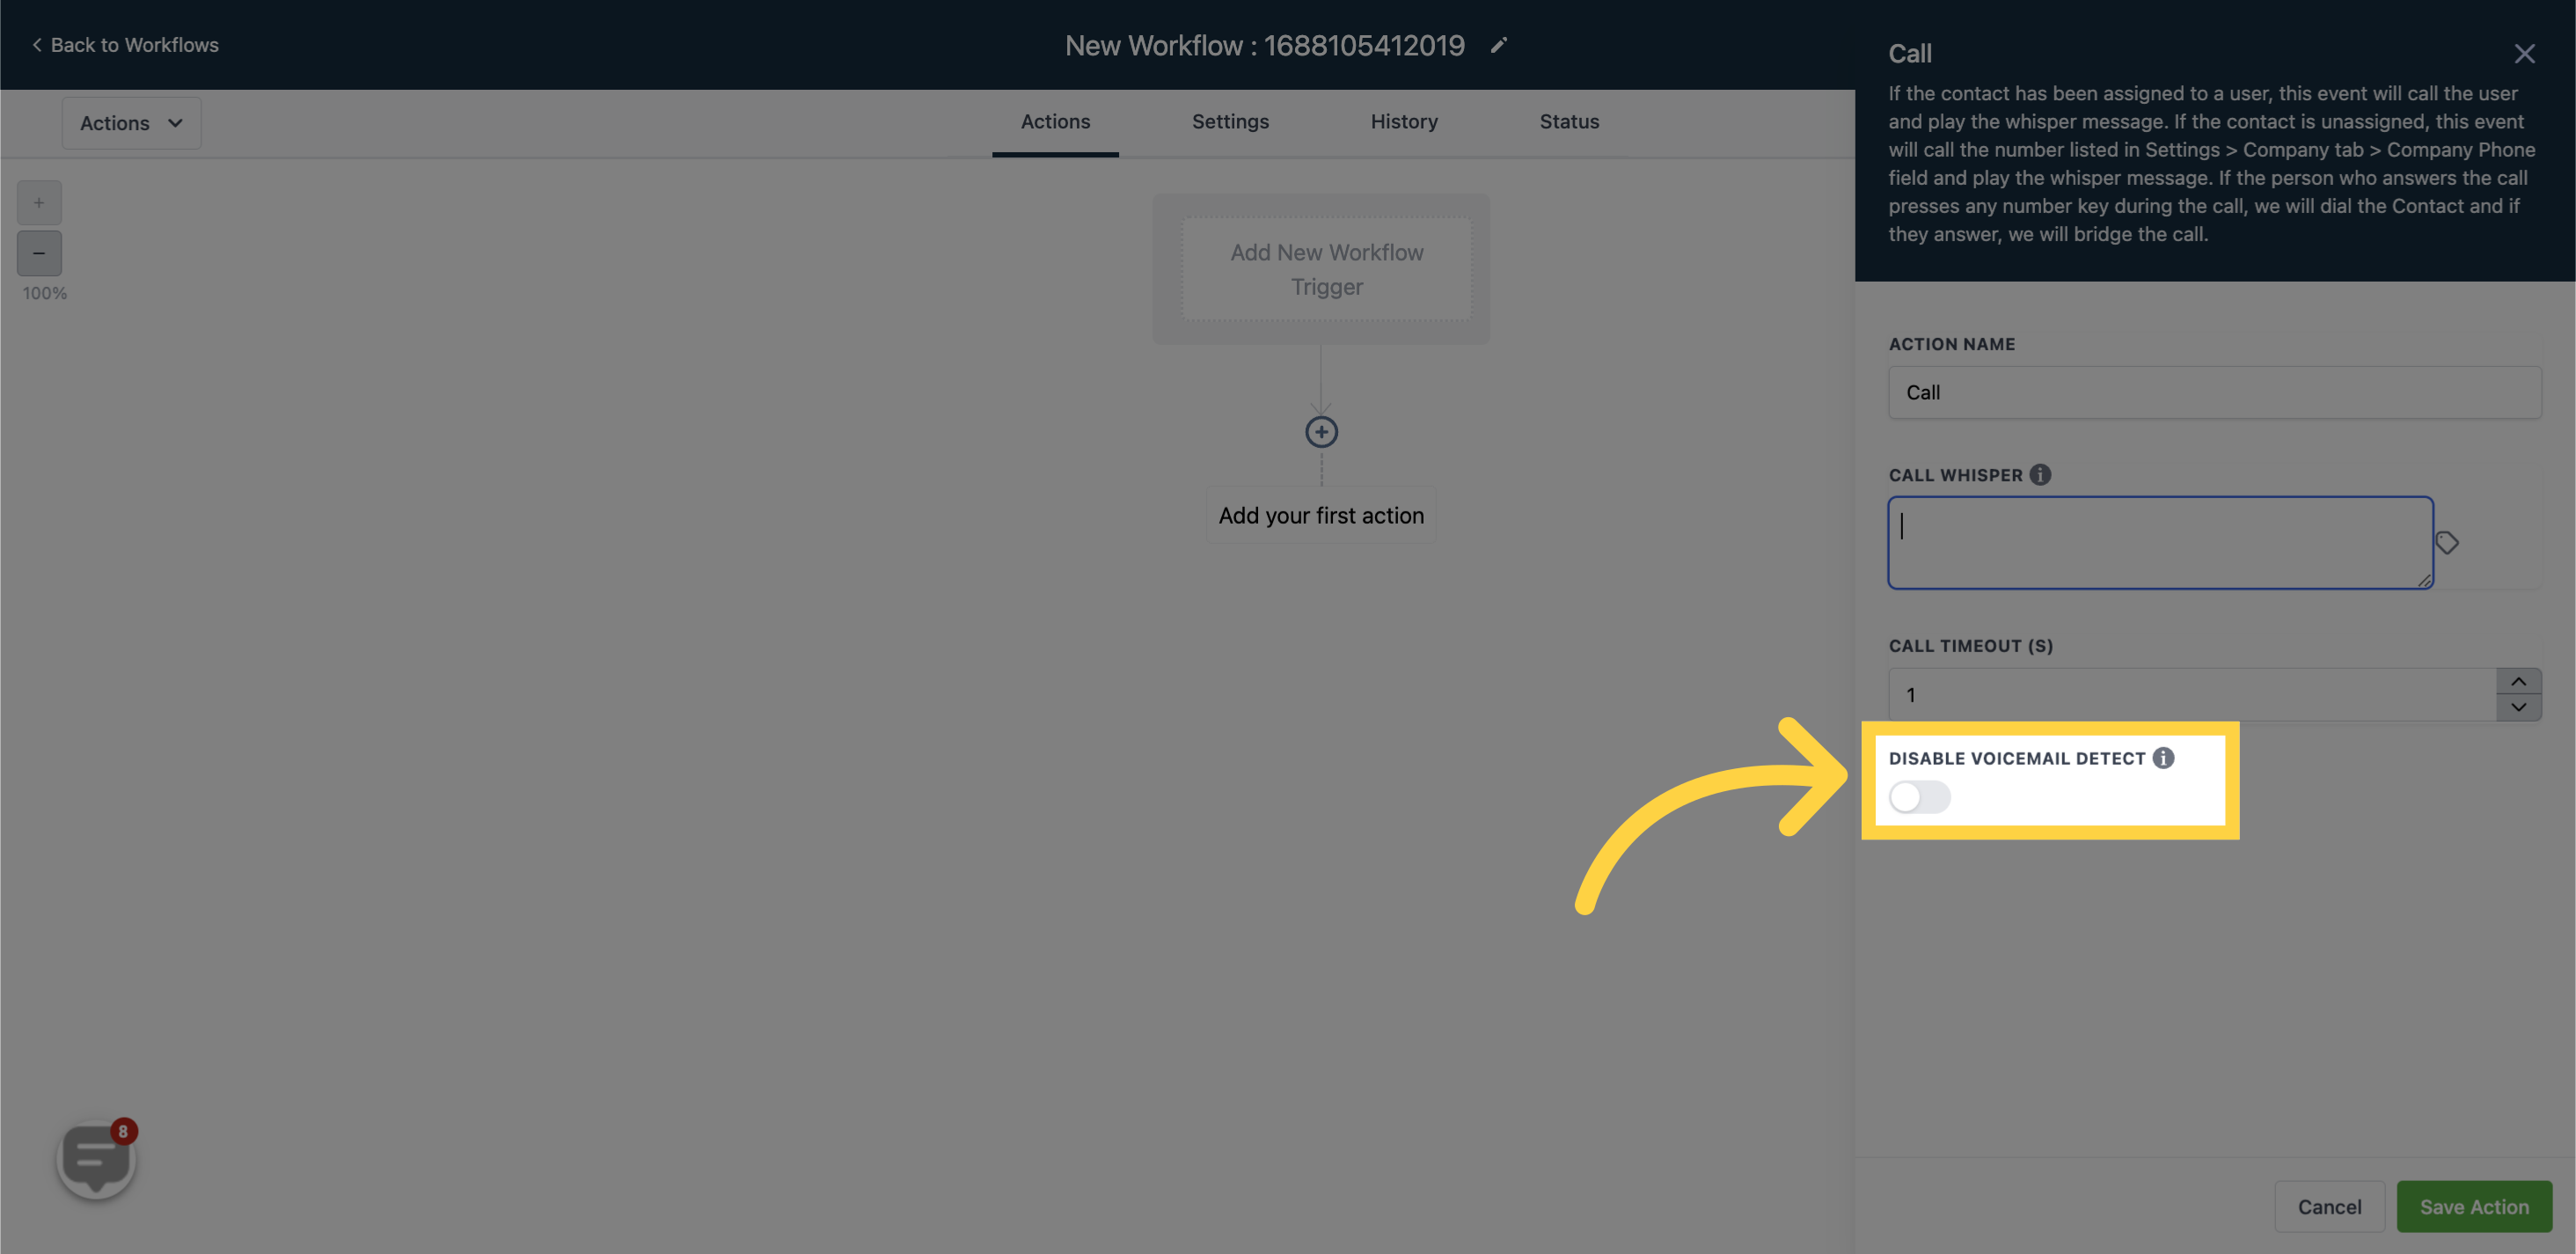Click the zoom out minus icon on canvas
2576x1254 pixels.
(x=40, y=253)
